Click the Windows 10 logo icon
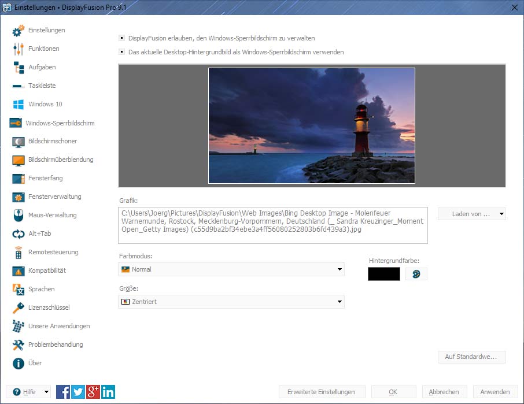 pyautogui.click(x=19, y=105)
